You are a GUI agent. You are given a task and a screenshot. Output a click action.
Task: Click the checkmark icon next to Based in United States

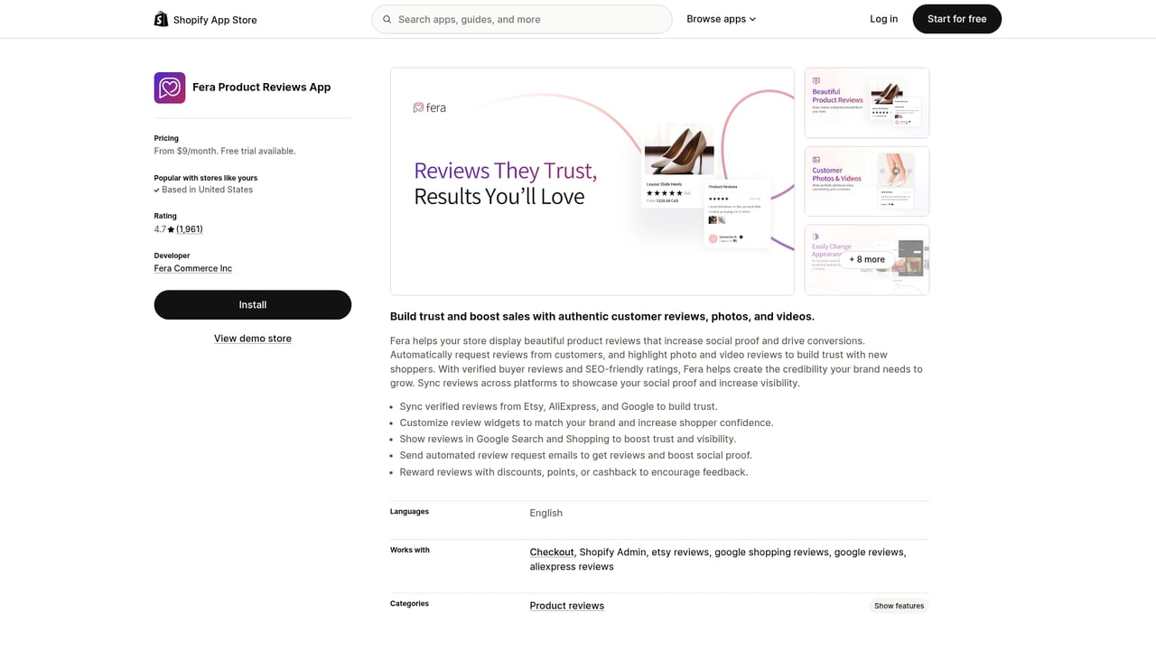(157, 190)
